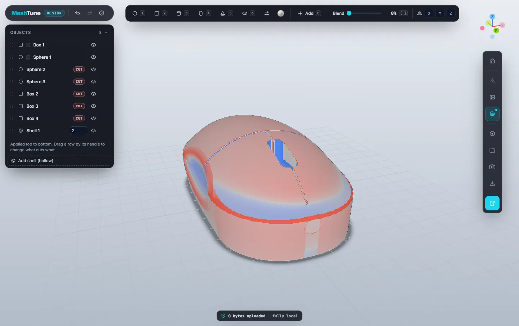Toggle visibility of Box 3
Screen dimensions: 519x326
(x=93, y=106)
